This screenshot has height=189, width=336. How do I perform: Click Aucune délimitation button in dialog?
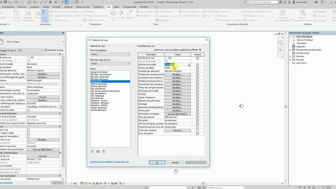pyautogui.click(x=177, y=114)
